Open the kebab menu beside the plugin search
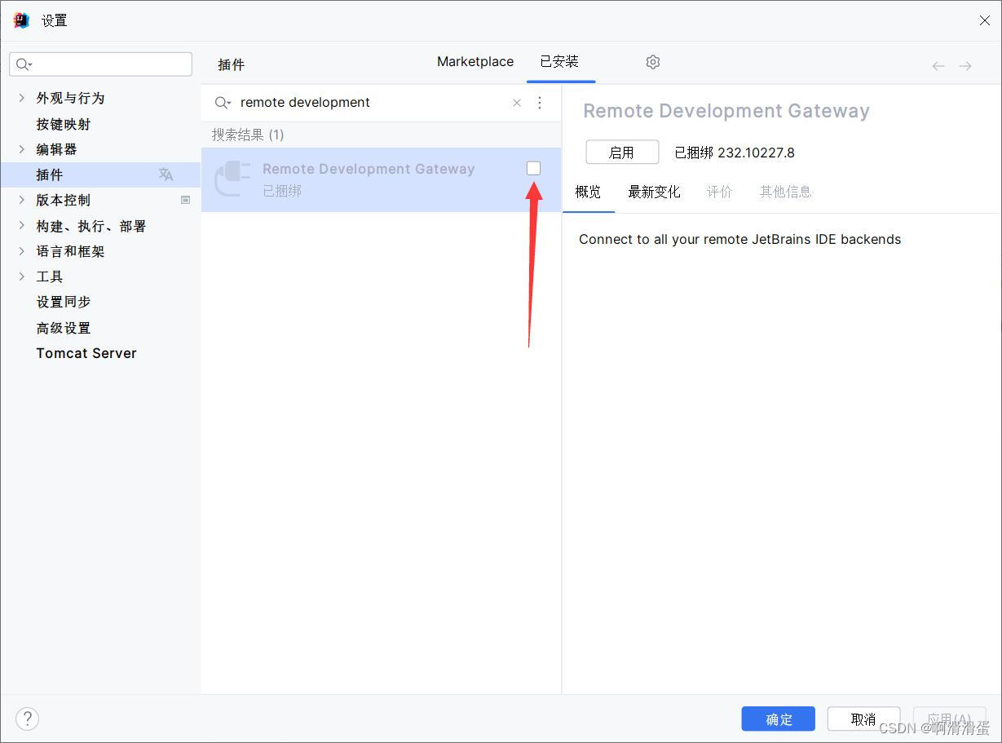This screenshot has height=743, width=1002. [x=540, y=103]
